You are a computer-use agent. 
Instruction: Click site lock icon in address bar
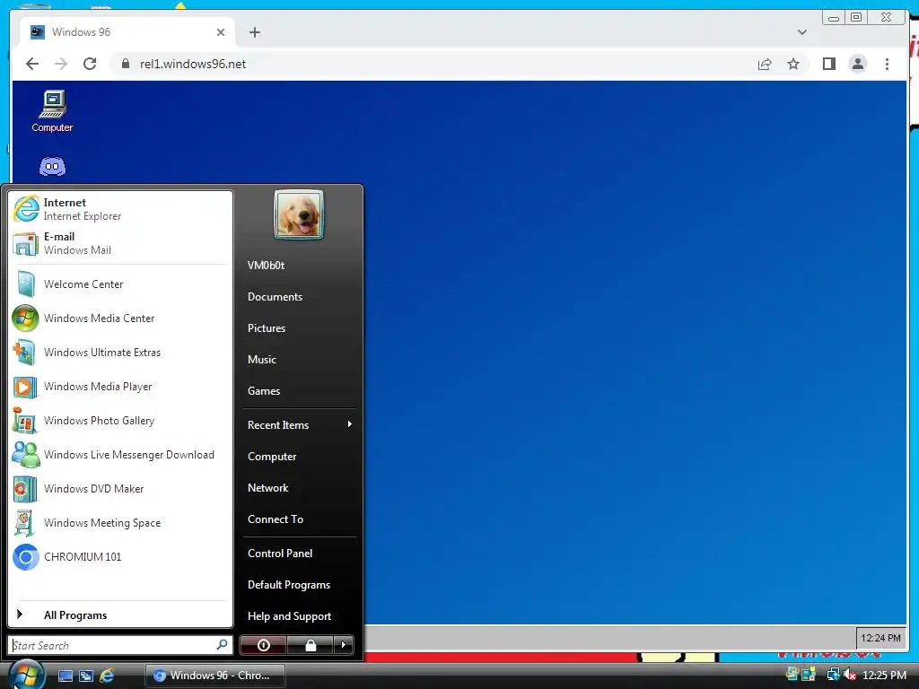(x=125, y=64)
